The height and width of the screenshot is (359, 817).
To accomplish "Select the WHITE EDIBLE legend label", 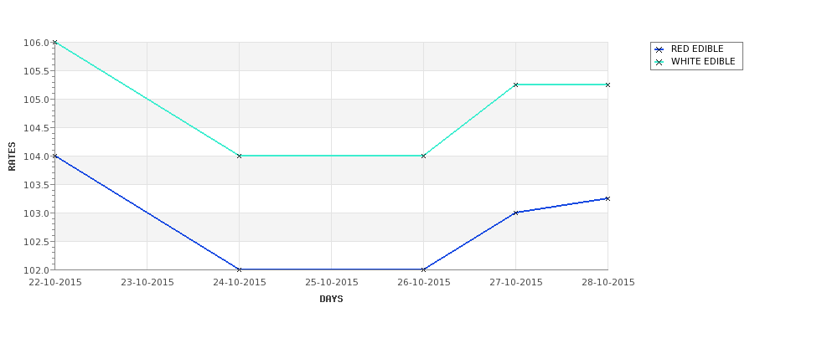I will (x=703, y=61).
